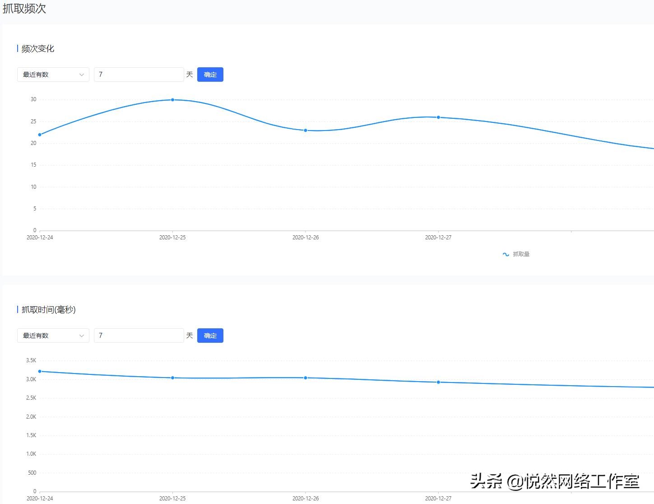The image size is (654, 504).
Task: Click the 30 gridline label on the y-axis
Action: pyautogui.click(x=33, y=100)
